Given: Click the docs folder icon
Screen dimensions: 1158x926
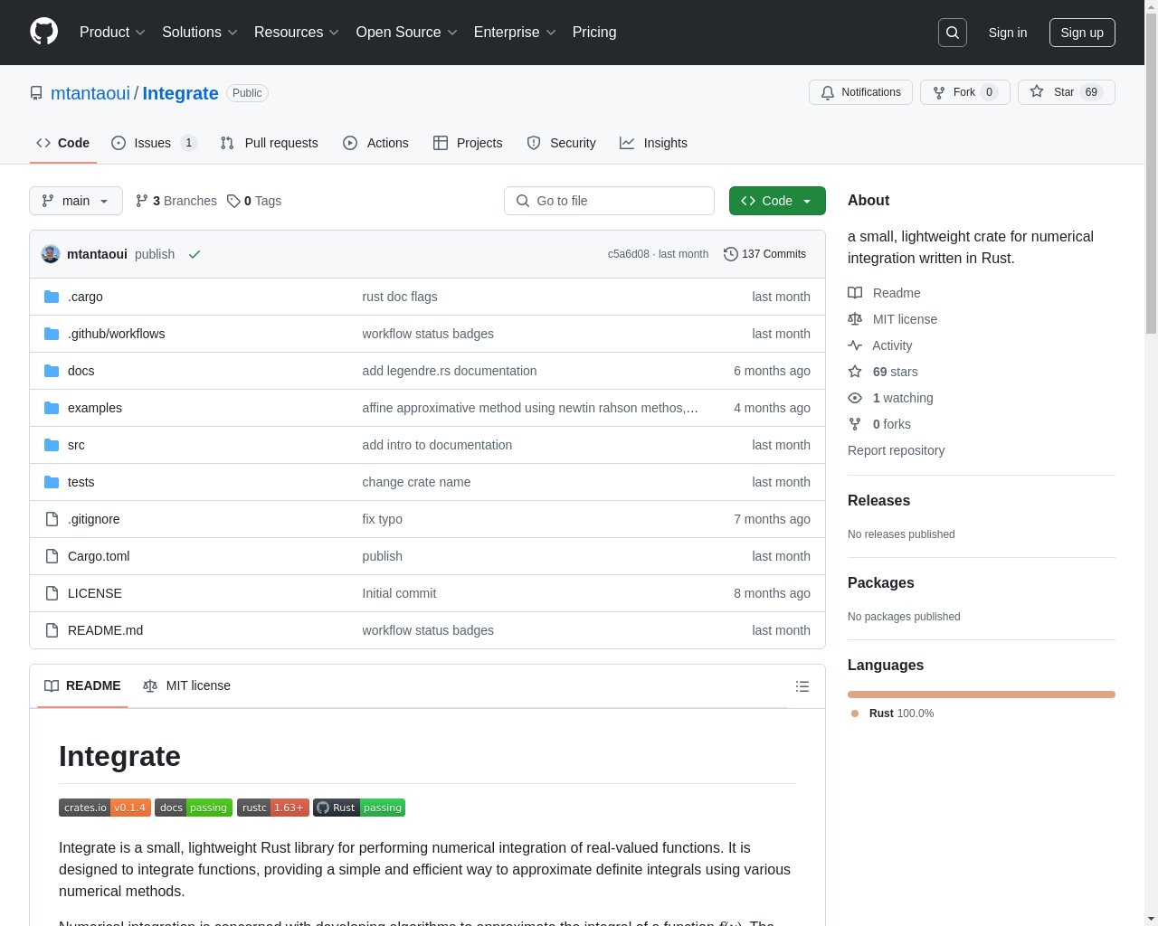Looking at the screenshot, I should tap(52, 371).
